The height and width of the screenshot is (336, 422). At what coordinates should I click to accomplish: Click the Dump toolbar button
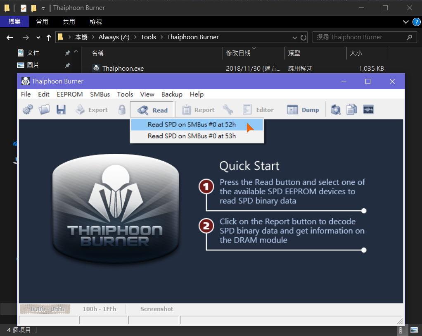click(x=303, y=110)
